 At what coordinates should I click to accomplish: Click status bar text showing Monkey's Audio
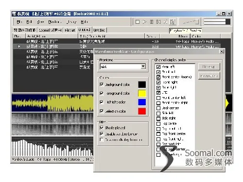(x=23, y=160)
